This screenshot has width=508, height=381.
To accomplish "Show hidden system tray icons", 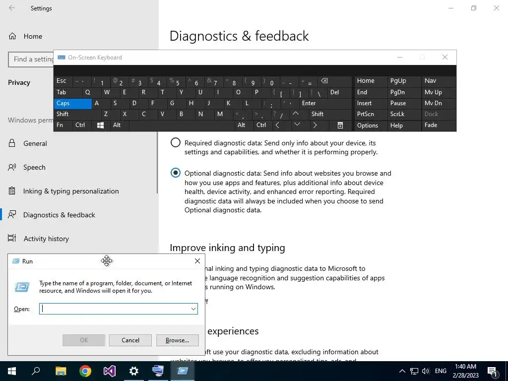I will [x=402, y=371].
